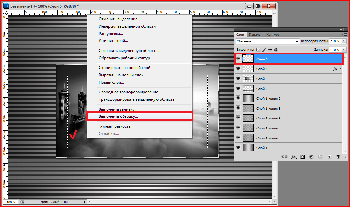
Task: Click horizontal scrollbar left arrow
Action: [x=90, y=202]
